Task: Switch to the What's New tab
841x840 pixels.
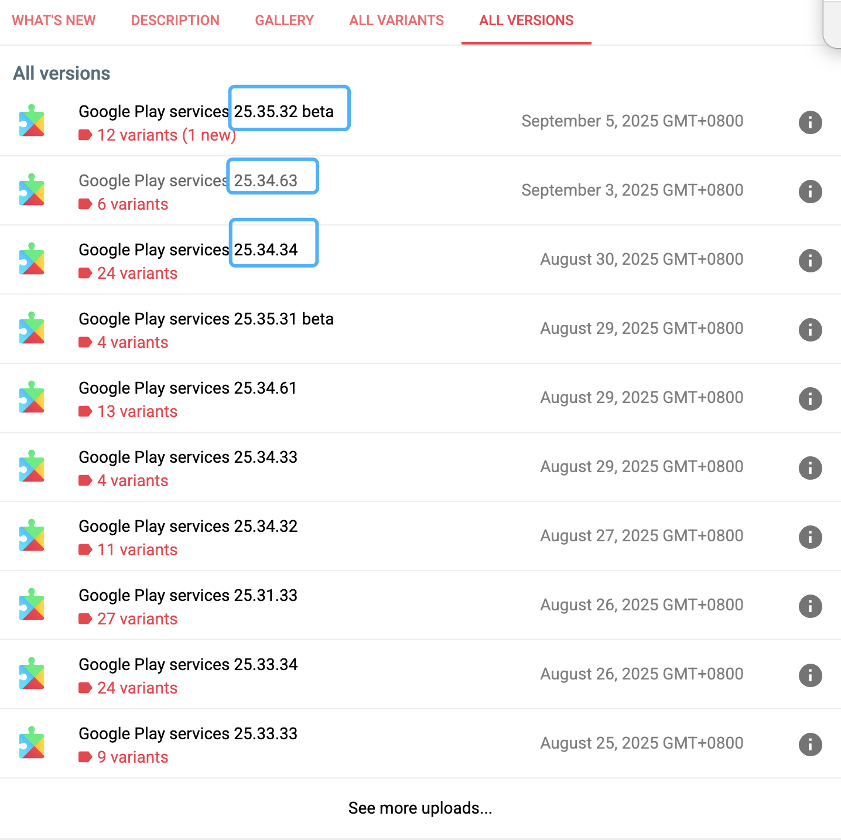Action: coord(54,21)
